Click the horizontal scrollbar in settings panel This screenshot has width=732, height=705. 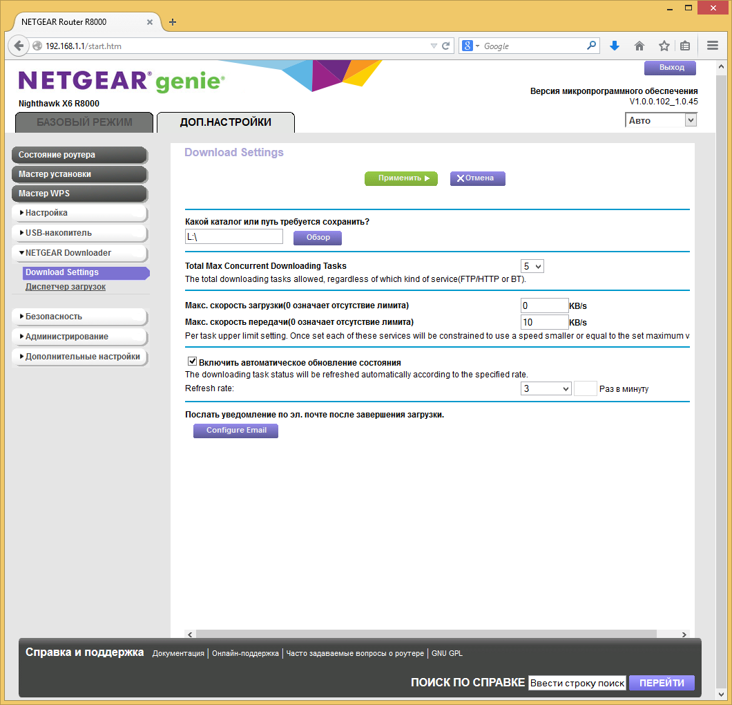[x=426, y=634]
